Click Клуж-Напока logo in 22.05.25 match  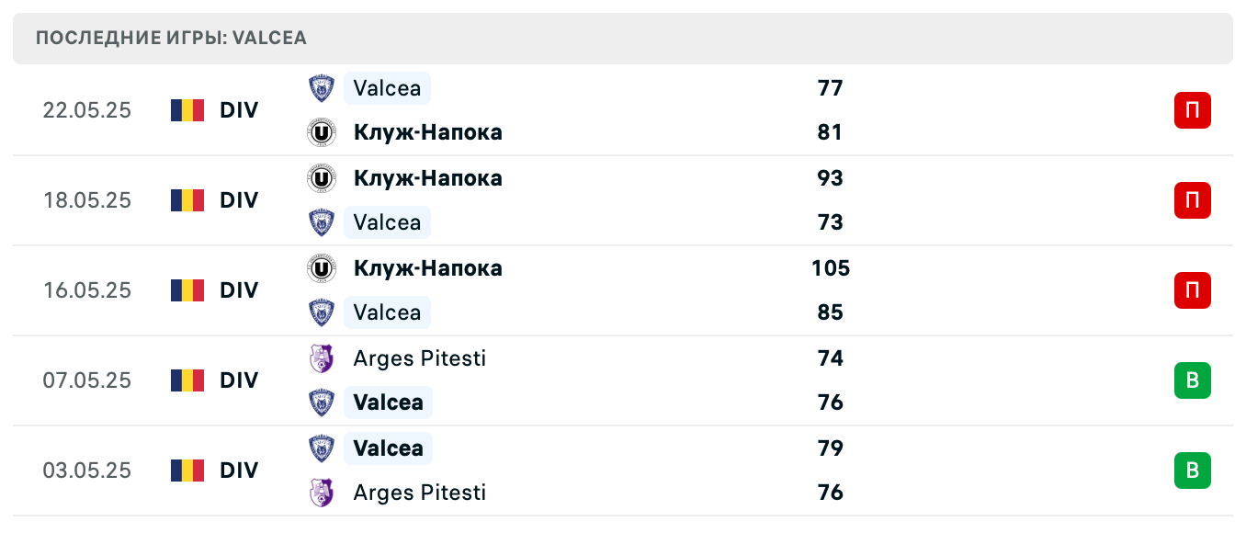[321, 132]
